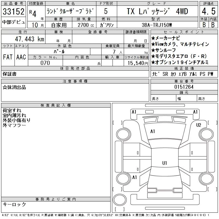The image size is (219, 219).
Task: Click model code 3BA-TRJ150W
Action: click(157, 25)
